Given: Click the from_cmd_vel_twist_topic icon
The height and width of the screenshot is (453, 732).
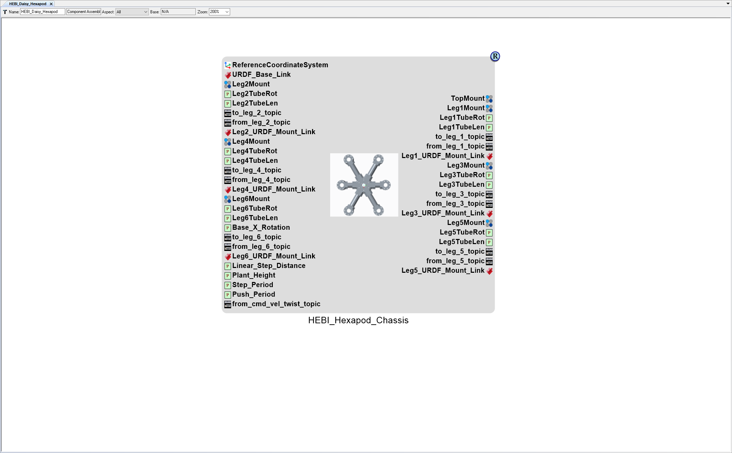Looking at the screenshot, I should (x=228, y=304).
